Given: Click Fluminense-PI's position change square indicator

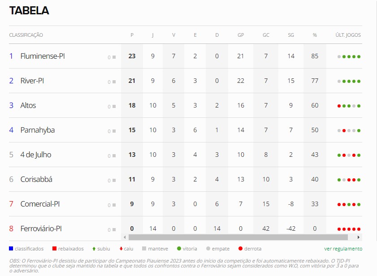Looking at the screenshot, I should tap(114, 57).
